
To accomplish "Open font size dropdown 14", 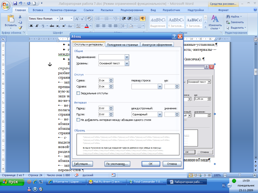I will click(71, 19).
